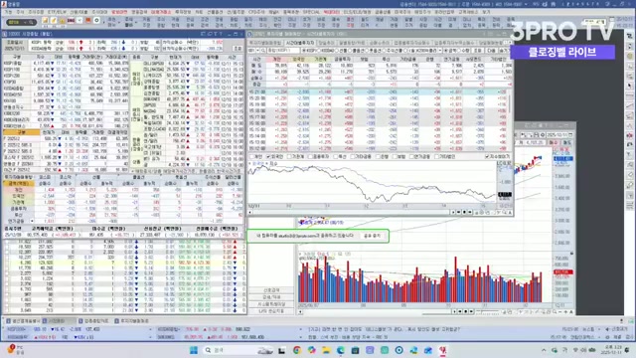Switch to 당일추이 tab in investor window
Image resolution: width=636 pixels, height=358 pixels.
(x=327, y=43)
